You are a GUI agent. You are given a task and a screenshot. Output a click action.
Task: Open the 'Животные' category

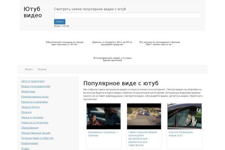pos(28,91)
